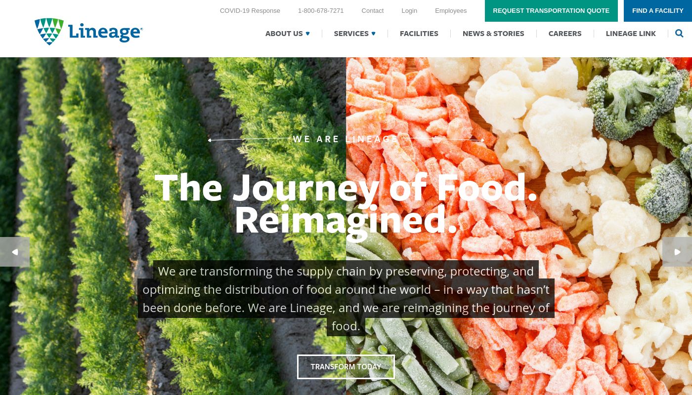Click the Find a Facility button
The width and height of the screenshot is (692, 395).
pyautogui.click(x=658, y=11)
